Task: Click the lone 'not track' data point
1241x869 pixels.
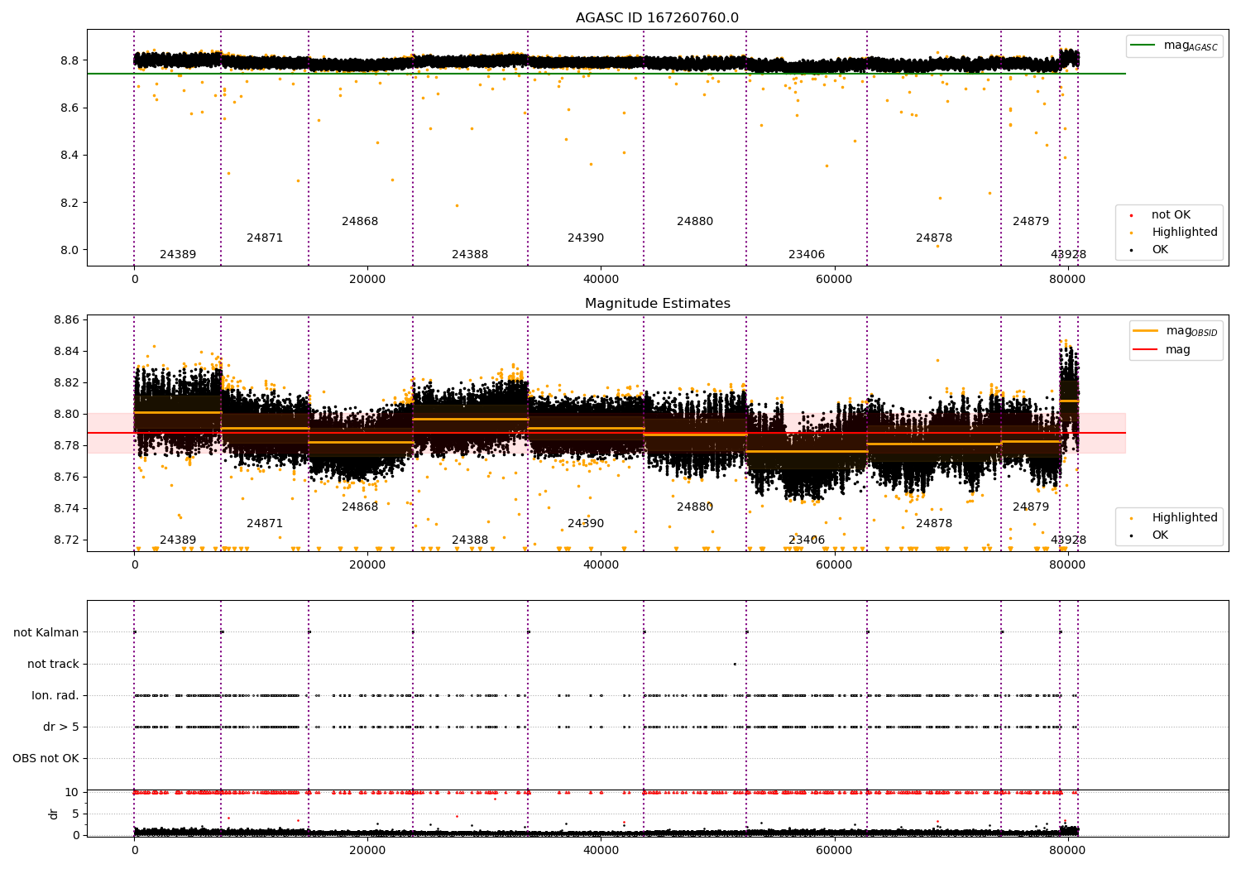Action: pyautogui.click(x=734, y=664)
